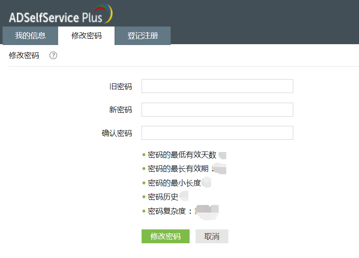Viewport: 359px width, 258px height.
Task: Click into the 新密码 text box
Action: pos(217,110)
